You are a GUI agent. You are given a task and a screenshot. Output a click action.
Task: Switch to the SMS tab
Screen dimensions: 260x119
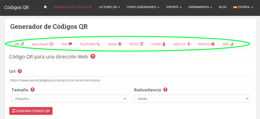[67, 44]
